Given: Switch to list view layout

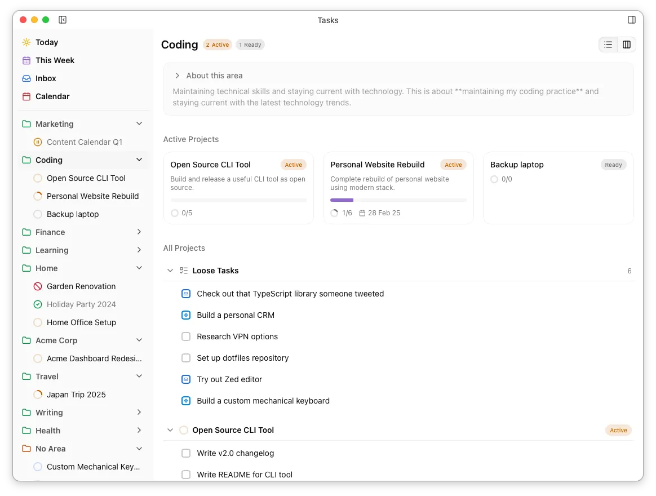Looking at the screenshot, I should pos(608,45).
